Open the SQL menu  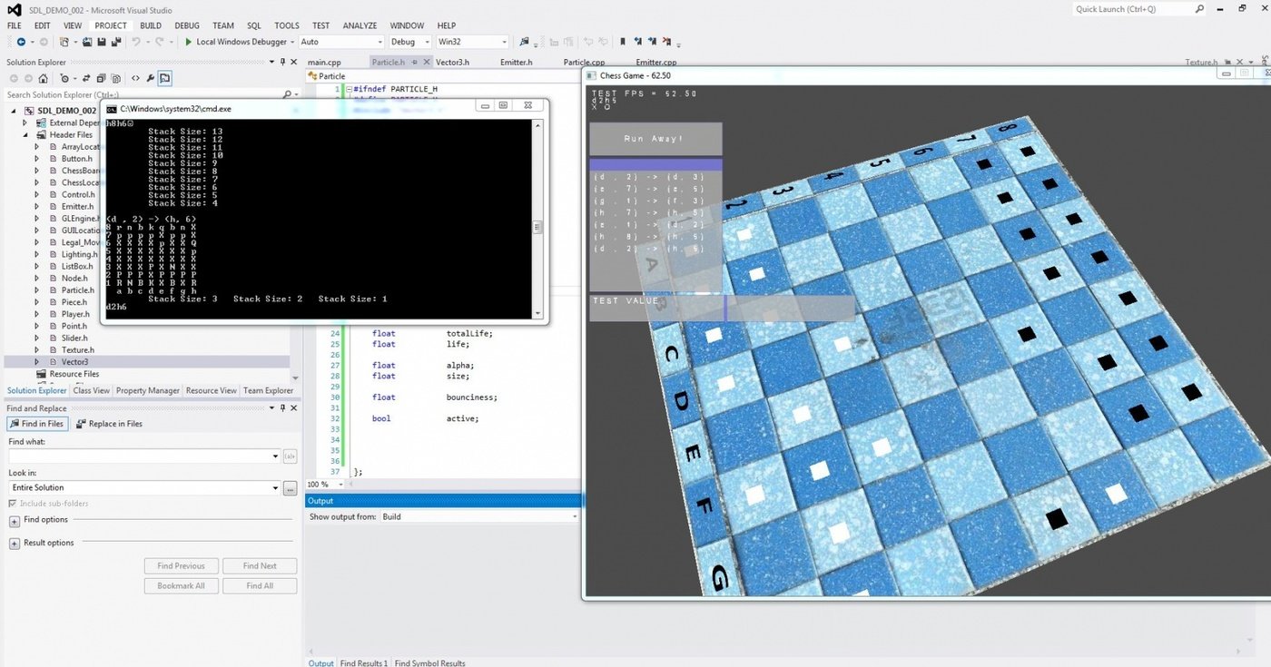254,25
